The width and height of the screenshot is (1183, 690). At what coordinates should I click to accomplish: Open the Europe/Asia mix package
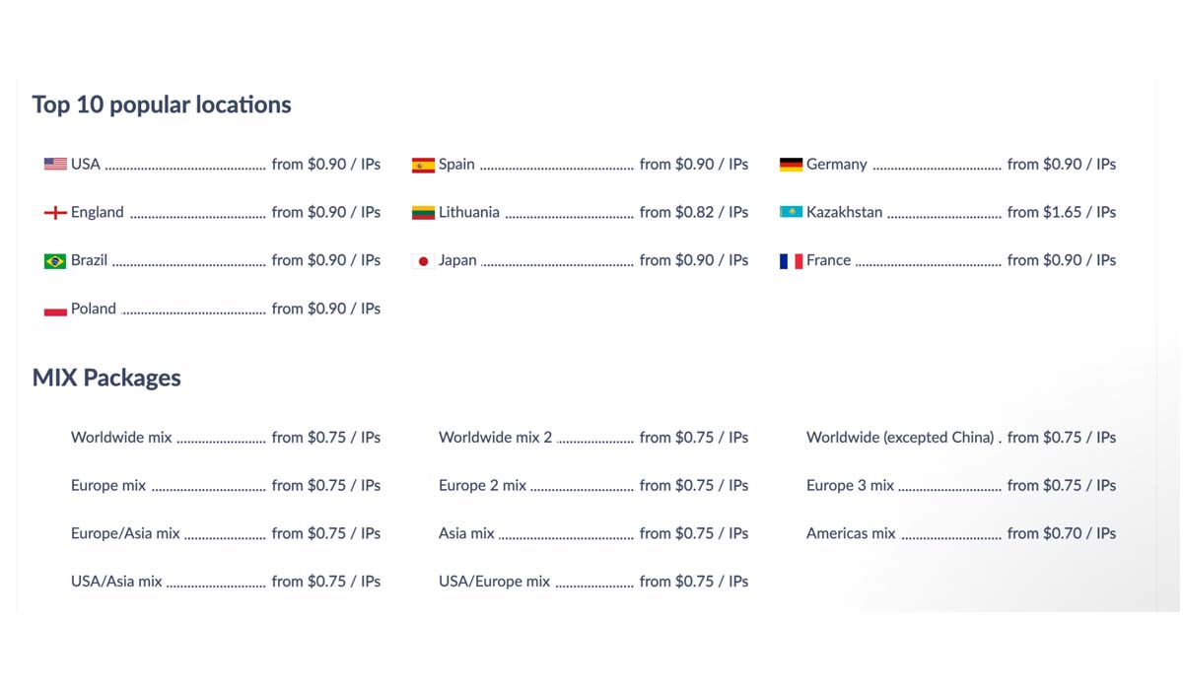[x=125, y=534]
